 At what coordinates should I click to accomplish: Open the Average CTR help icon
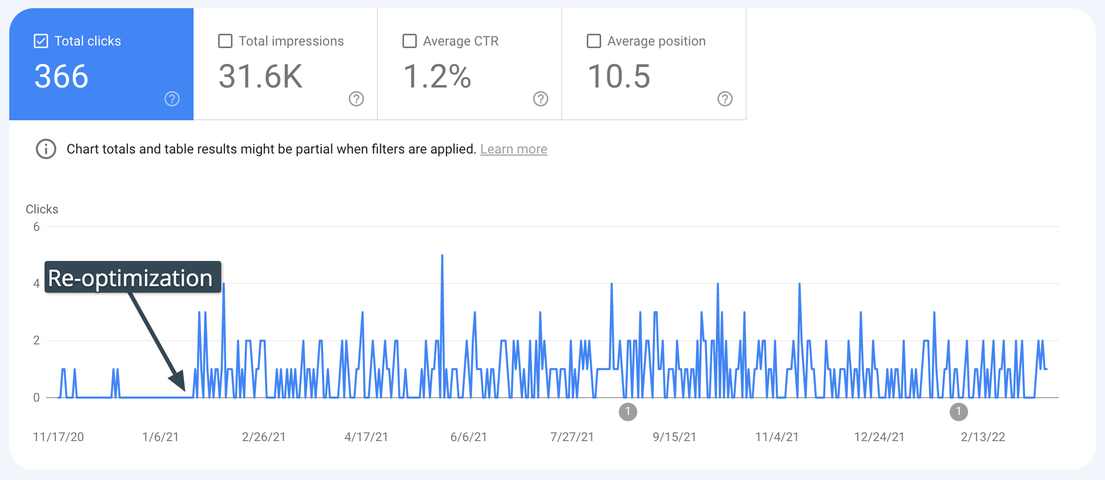(541, 99)
